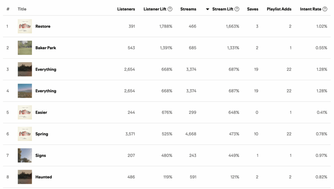The width and height of the screenshot is (334, 189).
Task: Click the Listener Lift column header
Action: (x=155, y=9)
